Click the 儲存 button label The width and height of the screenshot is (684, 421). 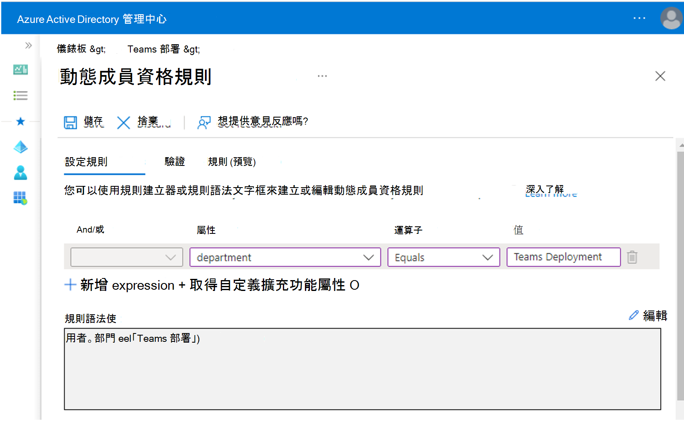tap(93, 121)
